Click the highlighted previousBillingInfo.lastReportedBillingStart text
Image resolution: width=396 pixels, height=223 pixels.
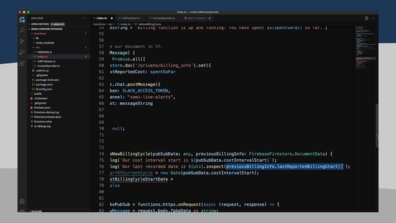(284, 167)
